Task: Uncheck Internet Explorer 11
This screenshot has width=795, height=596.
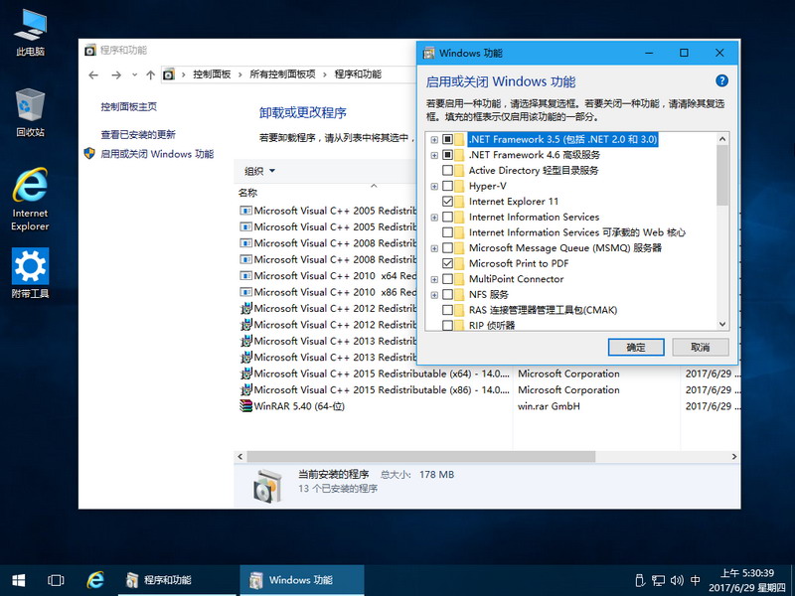Action: 448,202
